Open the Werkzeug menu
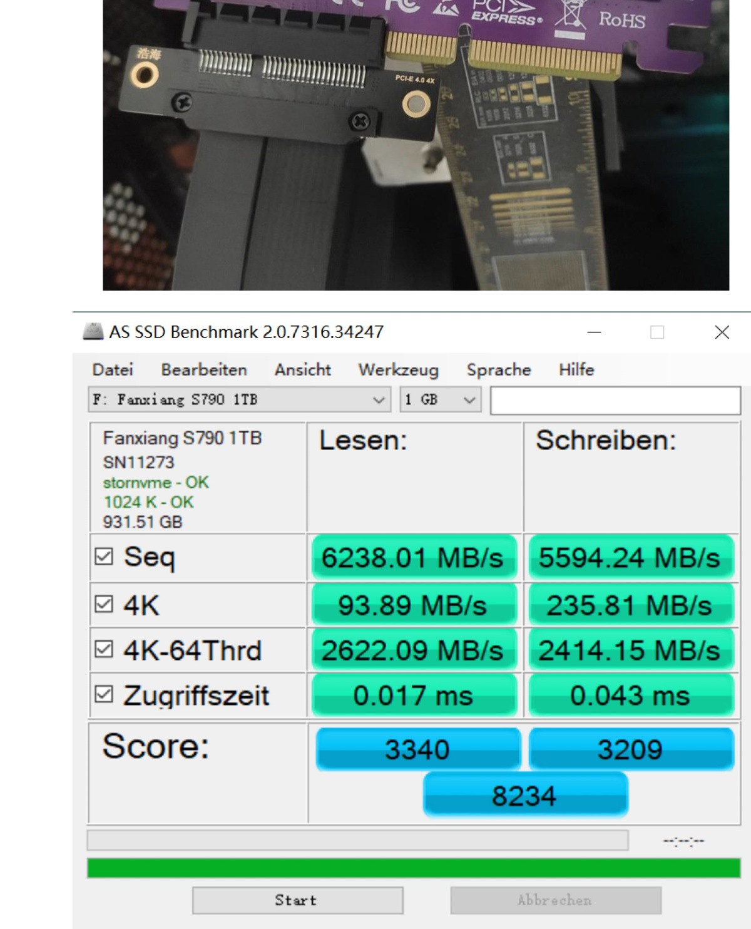Viewport: 751px width, 929px height. pyautogui.click(x=398, y=370)
